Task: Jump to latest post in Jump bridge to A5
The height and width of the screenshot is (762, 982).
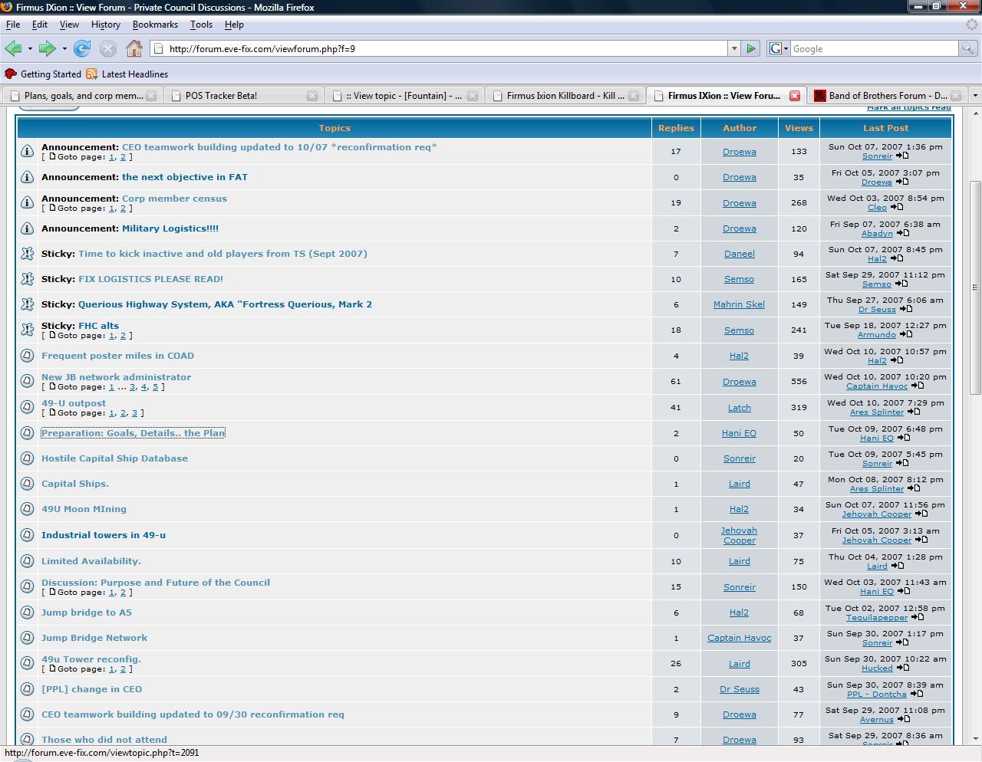Action: (x=918, y=617)
